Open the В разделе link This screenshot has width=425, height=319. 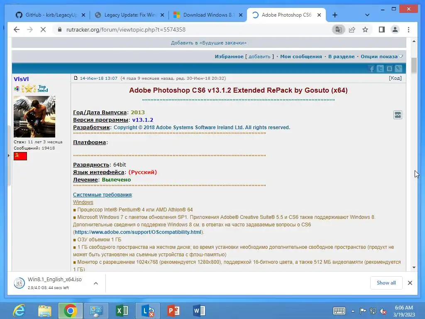tap(341, 56)
